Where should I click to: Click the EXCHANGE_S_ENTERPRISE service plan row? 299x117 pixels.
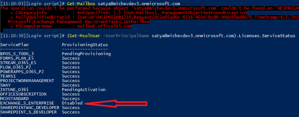[41, 103]
